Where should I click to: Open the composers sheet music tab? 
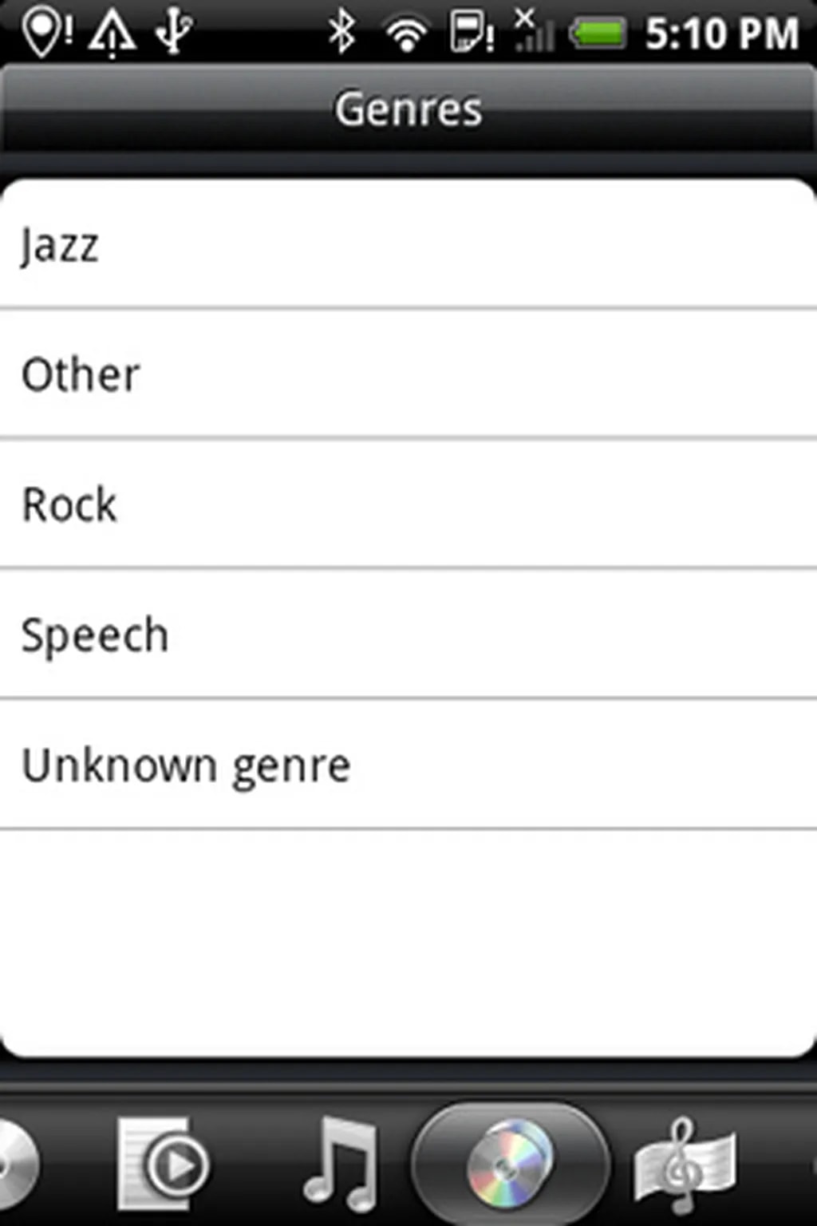685,1164
